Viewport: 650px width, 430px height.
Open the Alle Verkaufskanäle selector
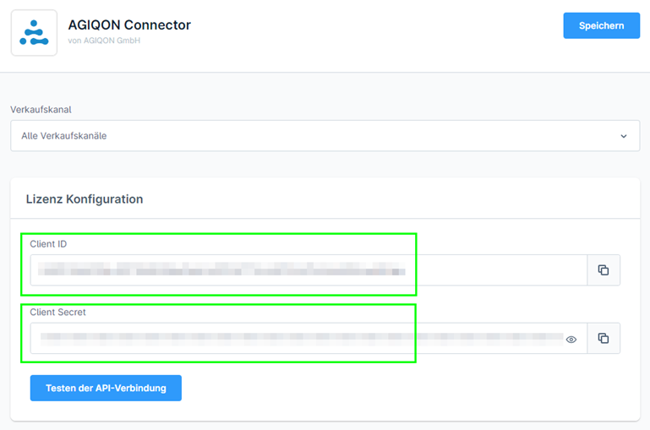coord(325,136)
